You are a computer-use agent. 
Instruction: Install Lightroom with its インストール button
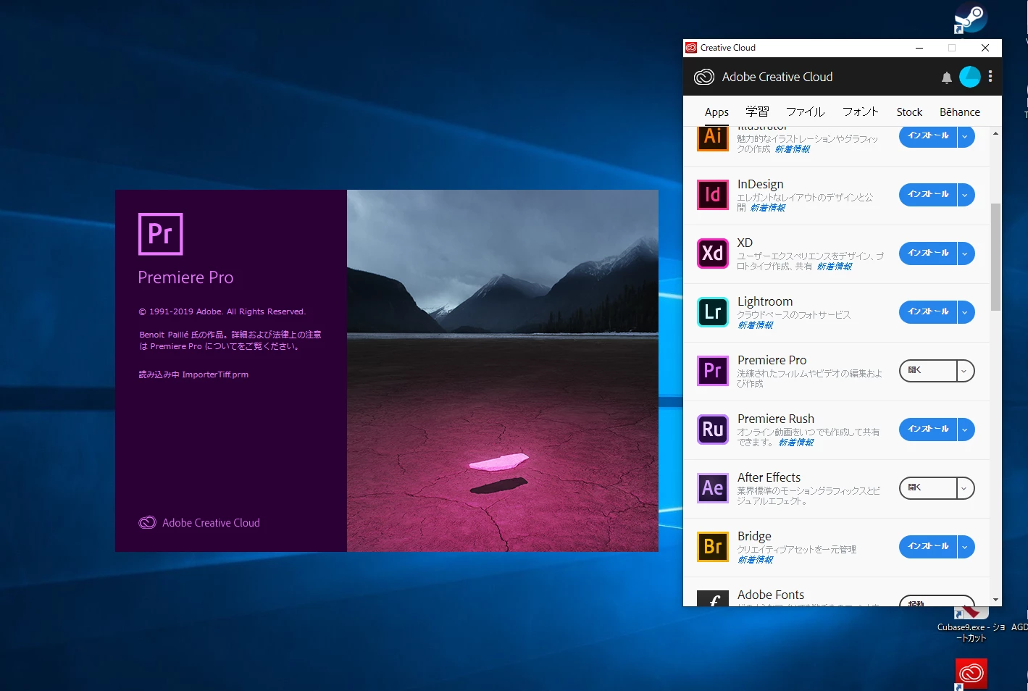928,311
